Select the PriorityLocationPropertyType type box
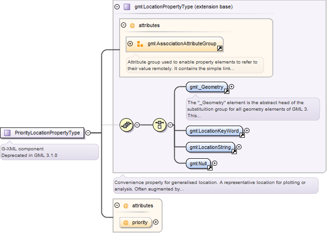 (42, 133)
